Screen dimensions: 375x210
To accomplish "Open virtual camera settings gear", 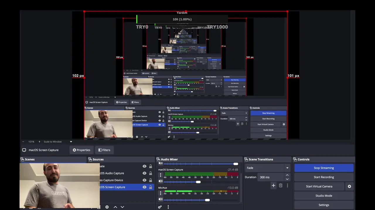I will tap(350, 186).
